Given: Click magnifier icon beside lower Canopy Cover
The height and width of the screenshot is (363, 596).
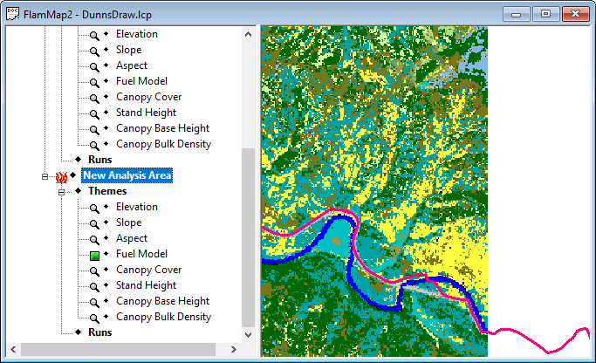Looking at the screenshot, I should point(94,271).
